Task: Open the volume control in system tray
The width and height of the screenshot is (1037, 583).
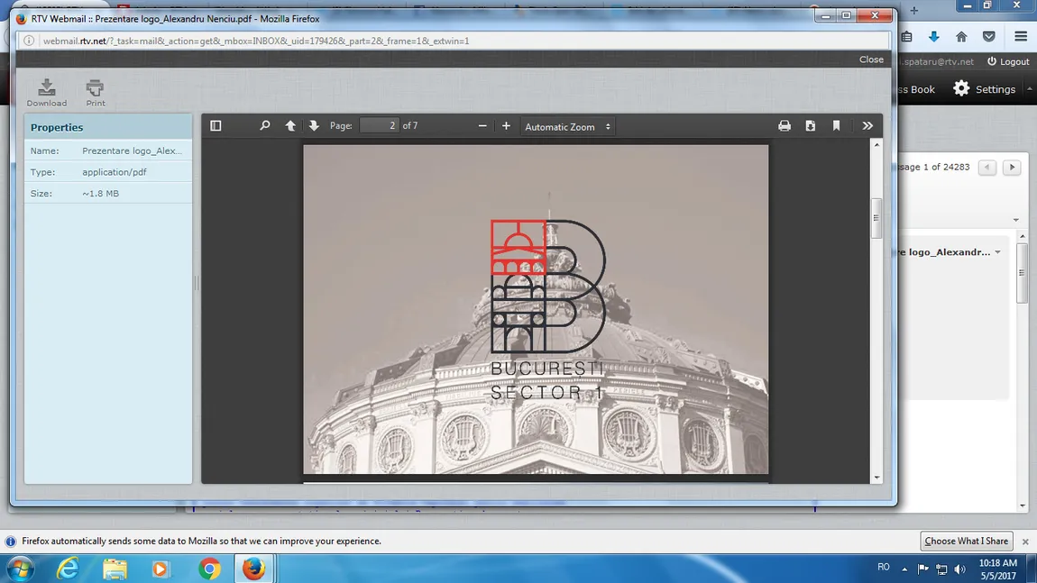Action: coord(960,569)
